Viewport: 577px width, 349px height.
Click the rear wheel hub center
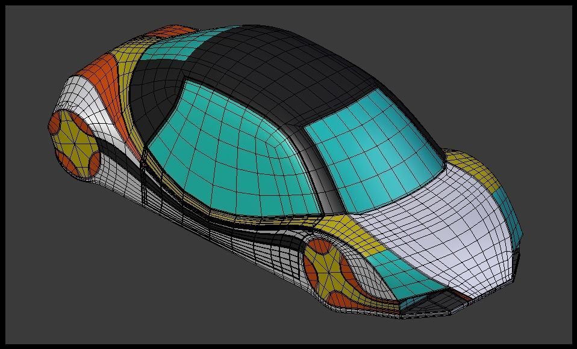pos(74,143)
